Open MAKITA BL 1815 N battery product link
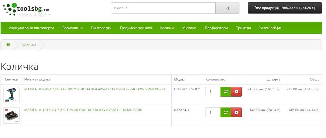This screenshot has height=138, width=326. point(83,110)
